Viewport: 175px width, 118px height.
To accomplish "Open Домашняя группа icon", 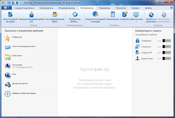I will tap(8, 85).
